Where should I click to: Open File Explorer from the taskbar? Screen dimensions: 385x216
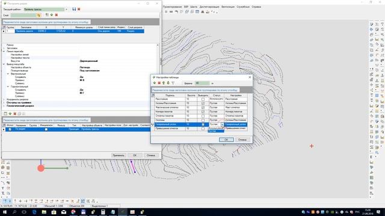(x=44, y=212)
